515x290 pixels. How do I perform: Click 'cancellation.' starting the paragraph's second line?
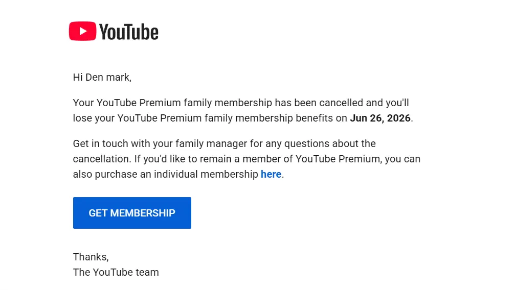coord(102,159)
